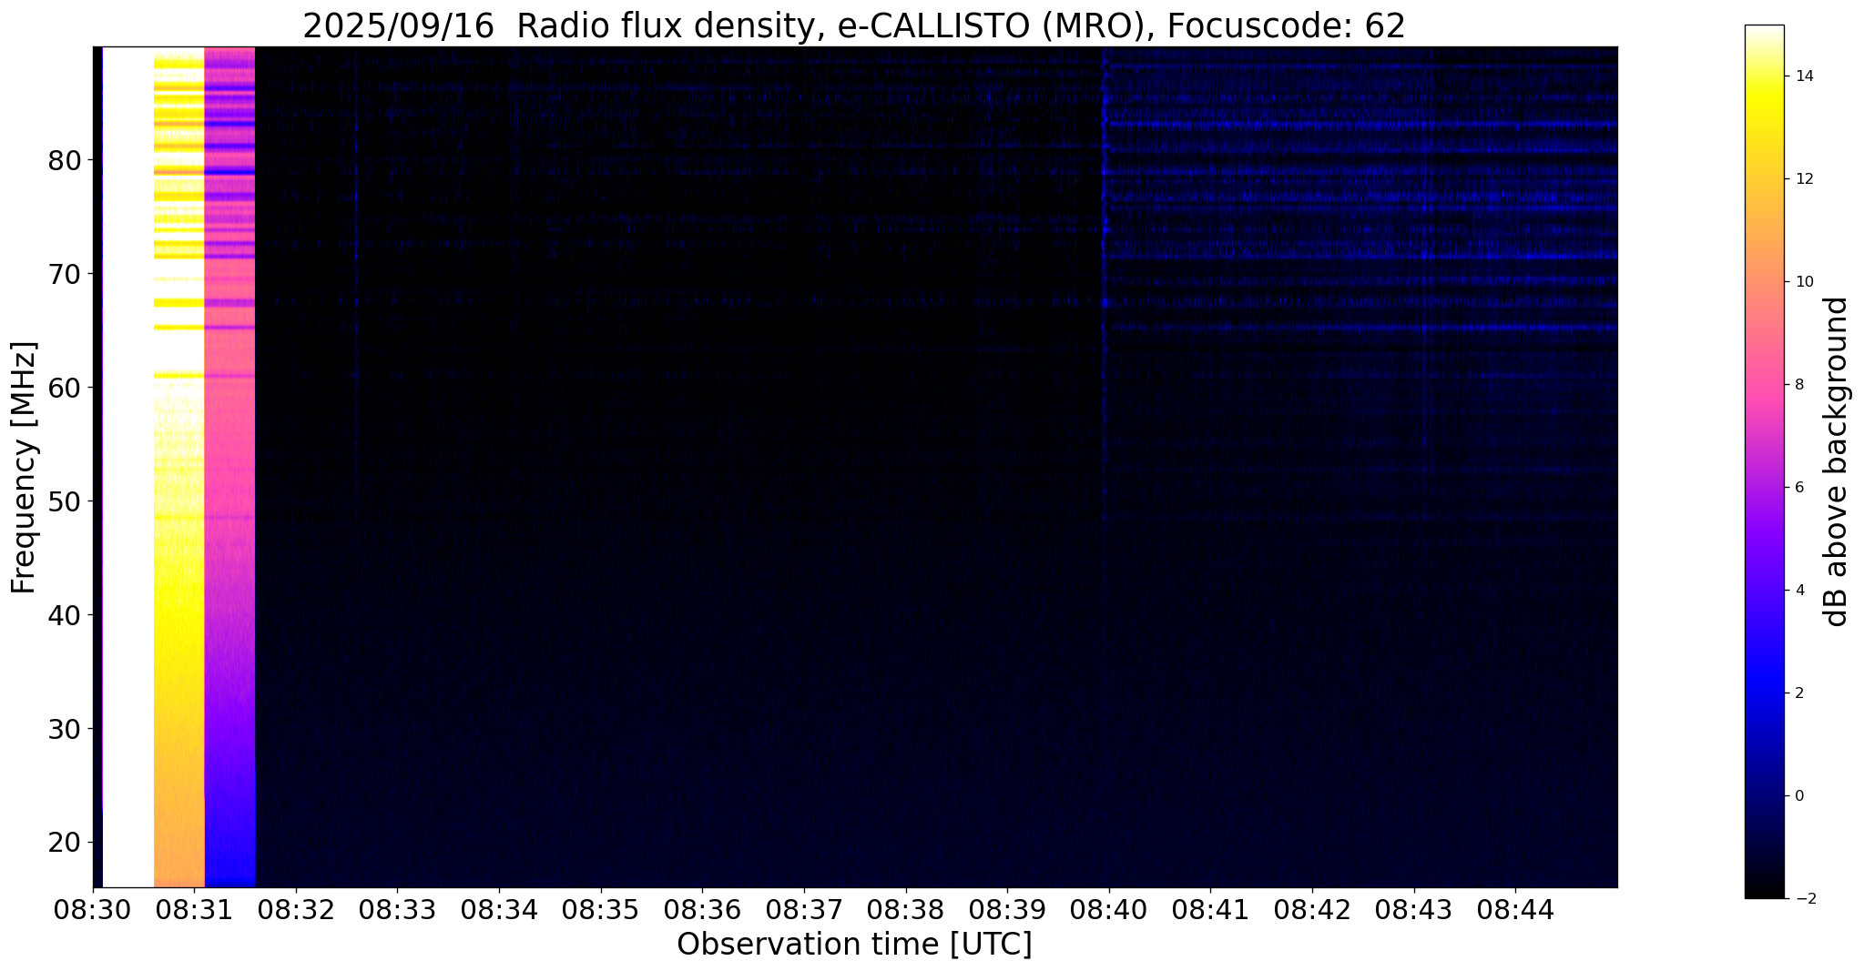Click the 08:38 time tick label
The height and width of the screenshot is (971, 1864).
906,910
